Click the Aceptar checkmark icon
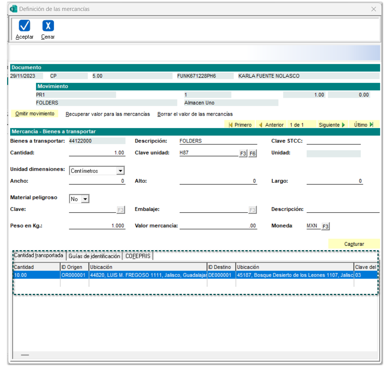This screenshot has width=385, height=367. coord(24,26)
